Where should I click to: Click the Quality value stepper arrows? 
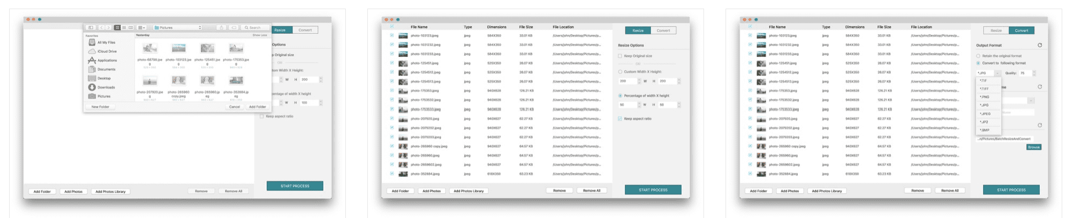[x=1034, y=73]
